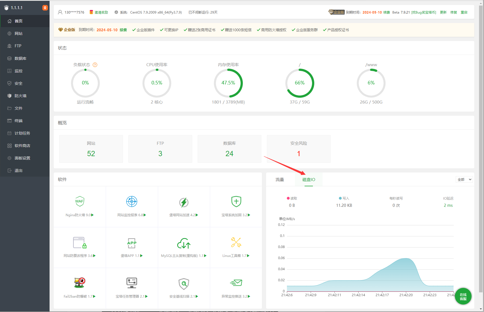Open the 宝塔系统加固 shield icon
Image resolution: width=484 pixels, height=312 pixels.
(x=236, y=201)
